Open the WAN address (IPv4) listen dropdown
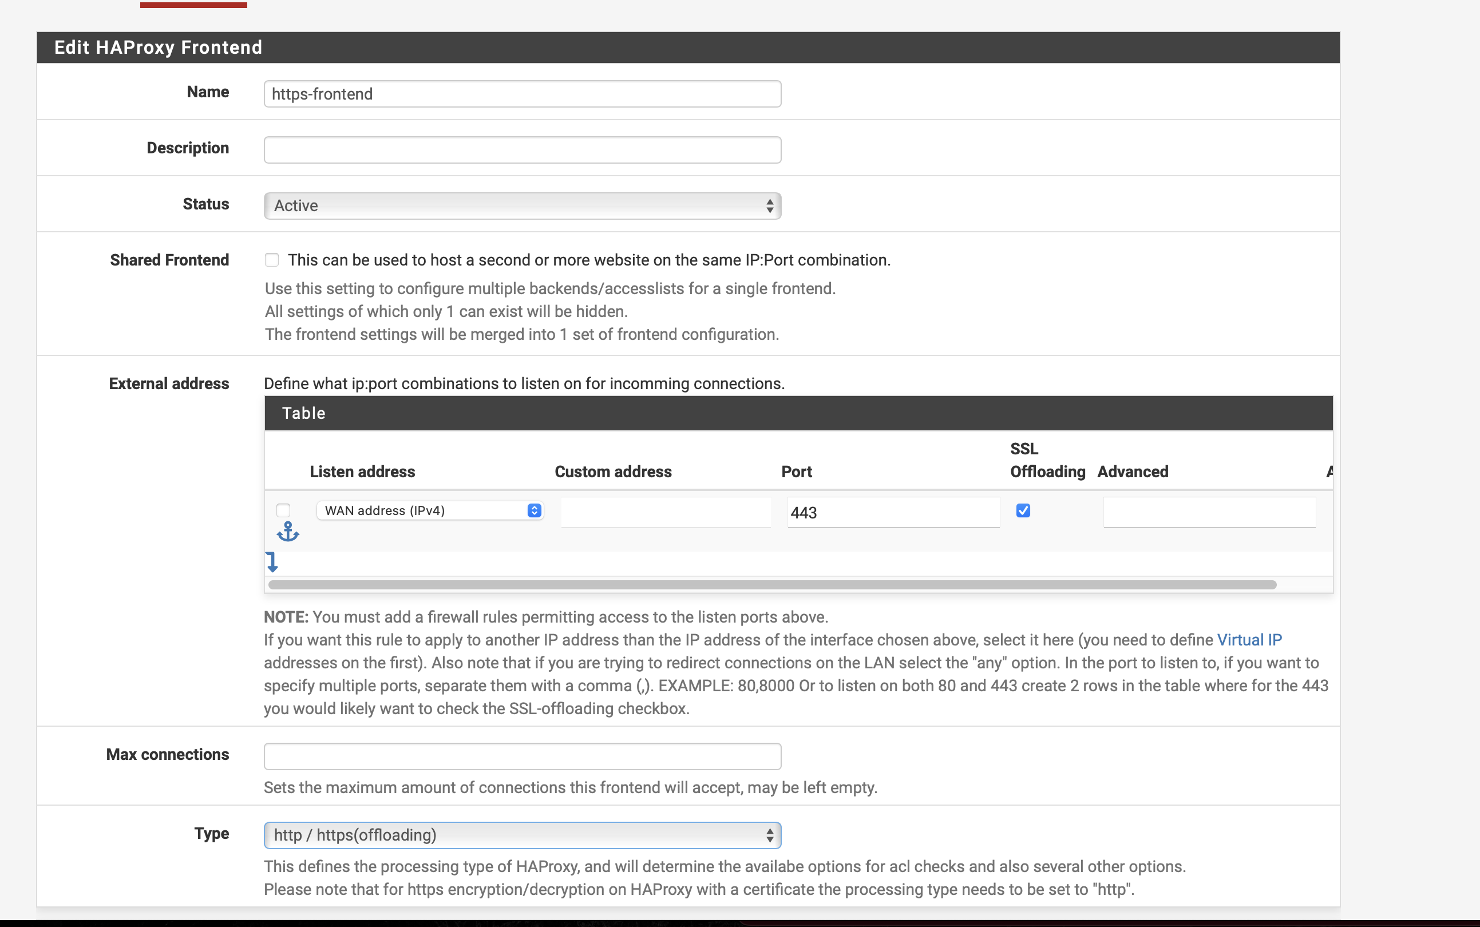The width and height of the screenshot is (1480, 927). click(x=430, y=510)
